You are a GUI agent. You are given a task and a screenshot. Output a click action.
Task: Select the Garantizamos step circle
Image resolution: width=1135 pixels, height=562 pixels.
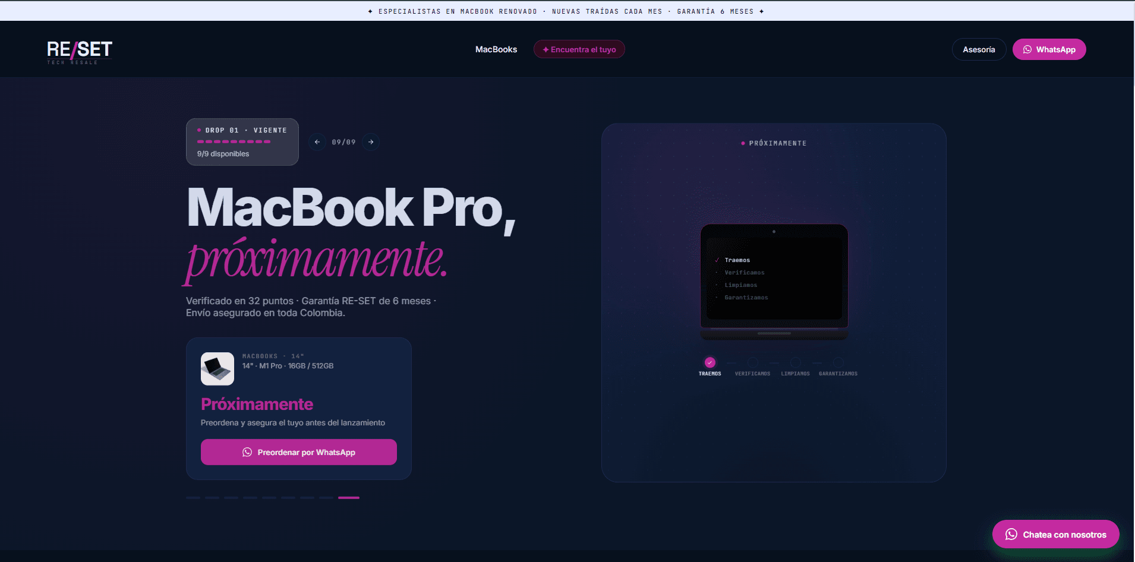[x=838, y=362]
